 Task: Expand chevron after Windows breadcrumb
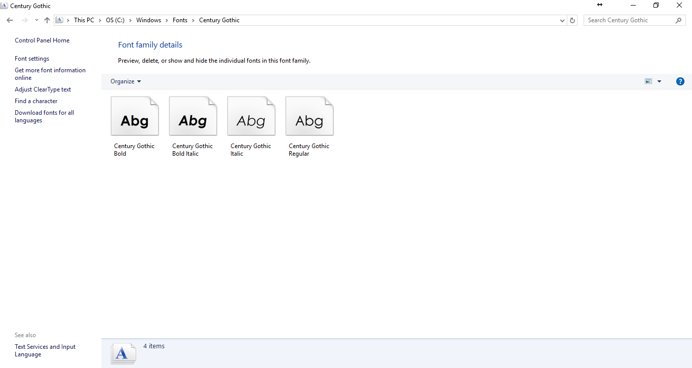(x=167, y=20)
